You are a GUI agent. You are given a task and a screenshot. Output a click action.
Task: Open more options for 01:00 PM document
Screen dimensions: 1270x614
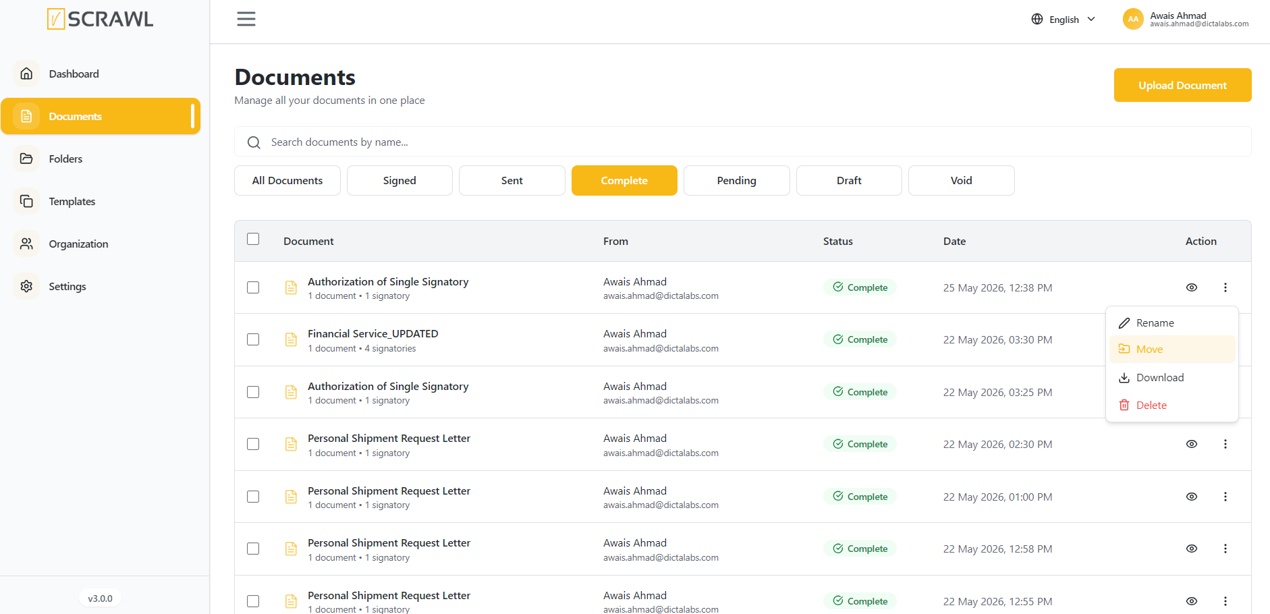1225,497
